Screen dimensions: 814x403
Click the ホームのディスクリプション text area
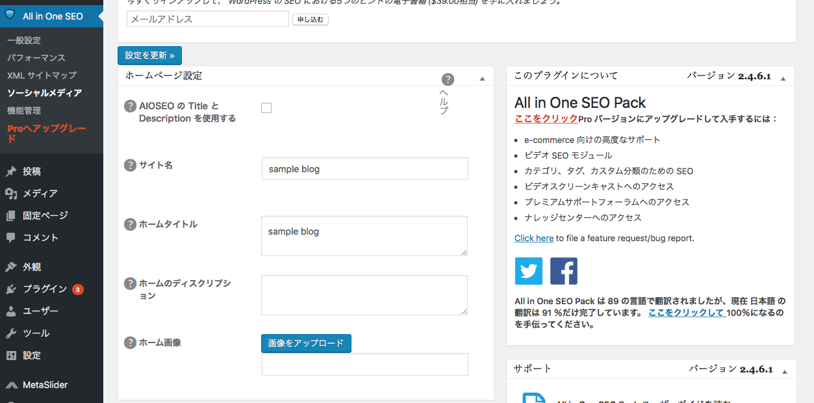click(364, 295)
